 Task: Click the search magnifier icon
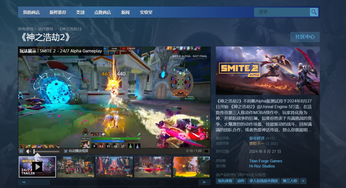coord(314,12)
